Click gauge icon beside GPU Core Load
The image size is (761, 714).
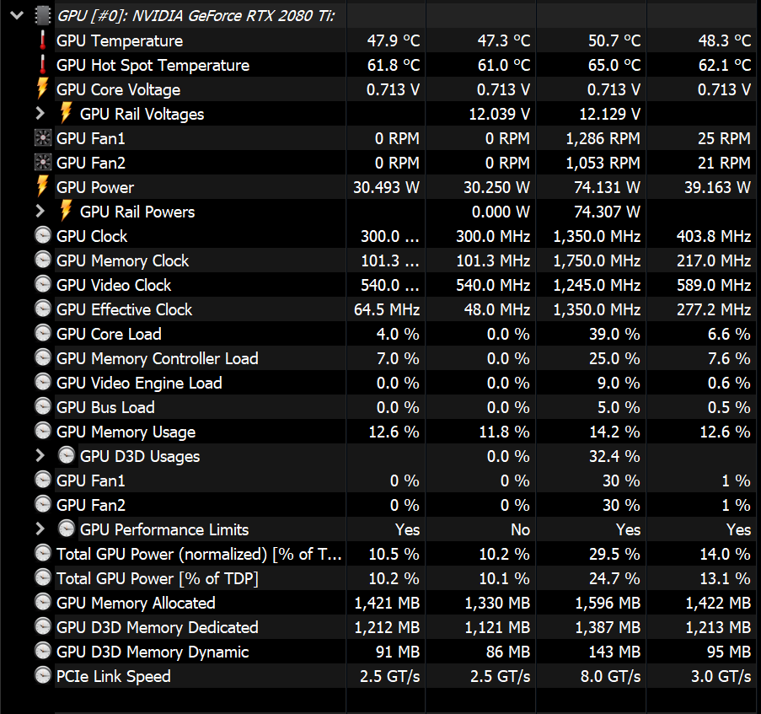pos(43,333)
